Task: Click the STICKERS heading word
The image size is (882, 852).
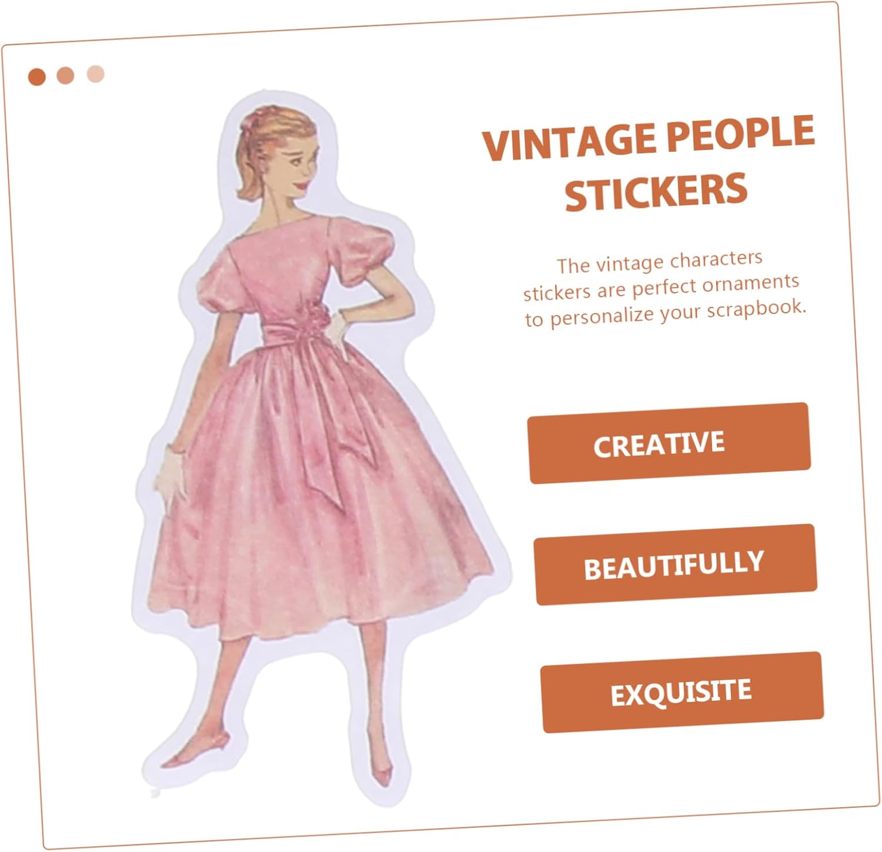Action: 656,191
